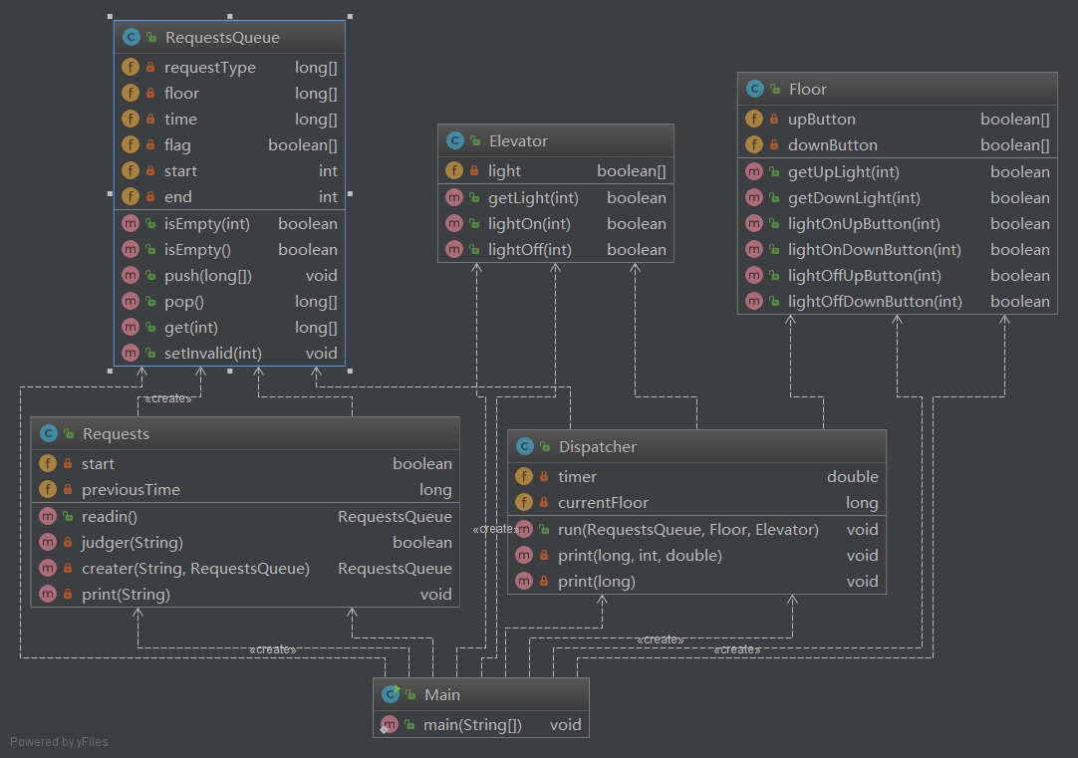Select the lightOffDownButton(int) method row
Screen dimensions: 1078x758
click(x=897, y=301)
